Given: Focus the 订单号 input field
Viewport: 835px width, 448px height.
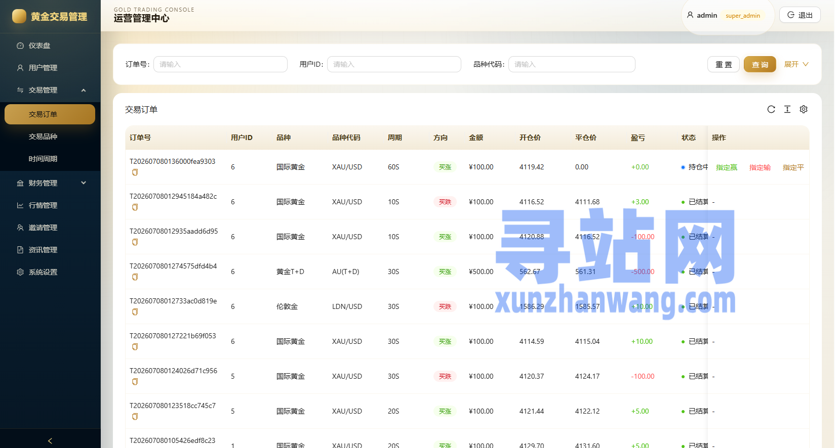Looking at the screenshot, I should (x=220, y=64).
